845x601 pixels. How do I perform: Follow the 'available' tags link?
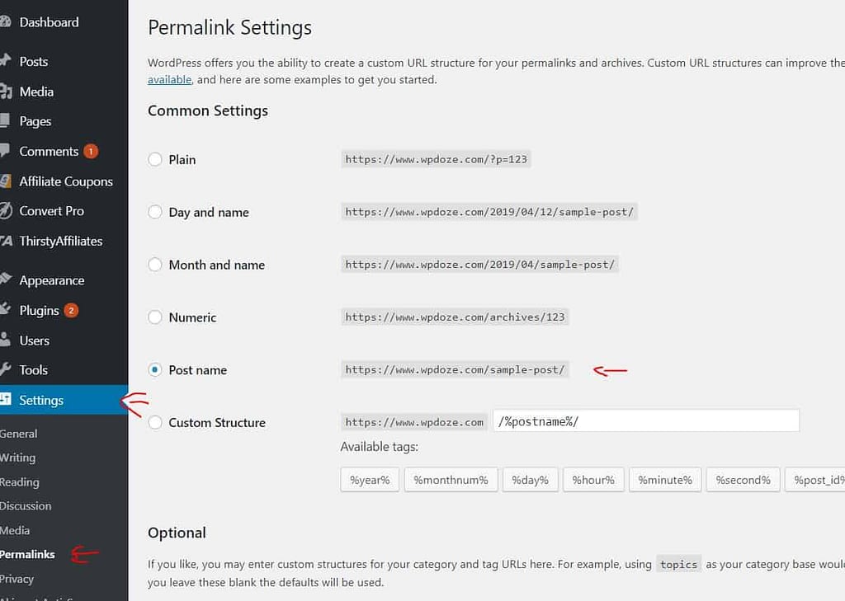tap(169, 80)
